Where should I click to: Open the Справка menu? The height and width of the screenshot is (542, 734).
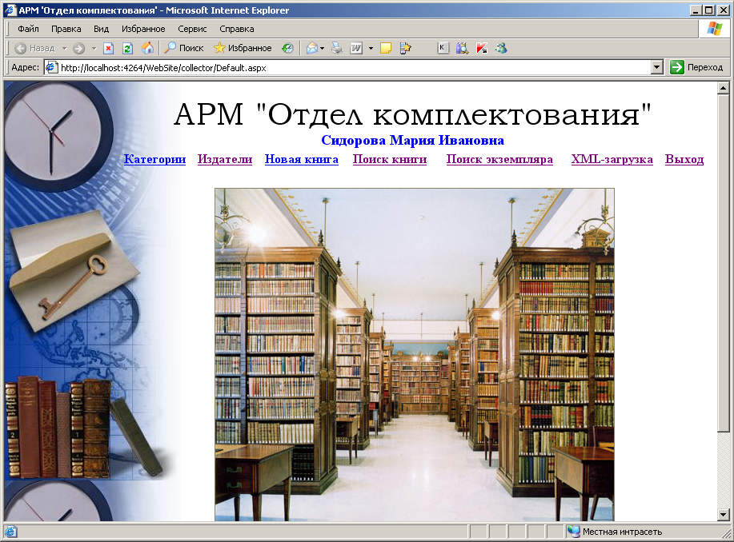(236, 29)
